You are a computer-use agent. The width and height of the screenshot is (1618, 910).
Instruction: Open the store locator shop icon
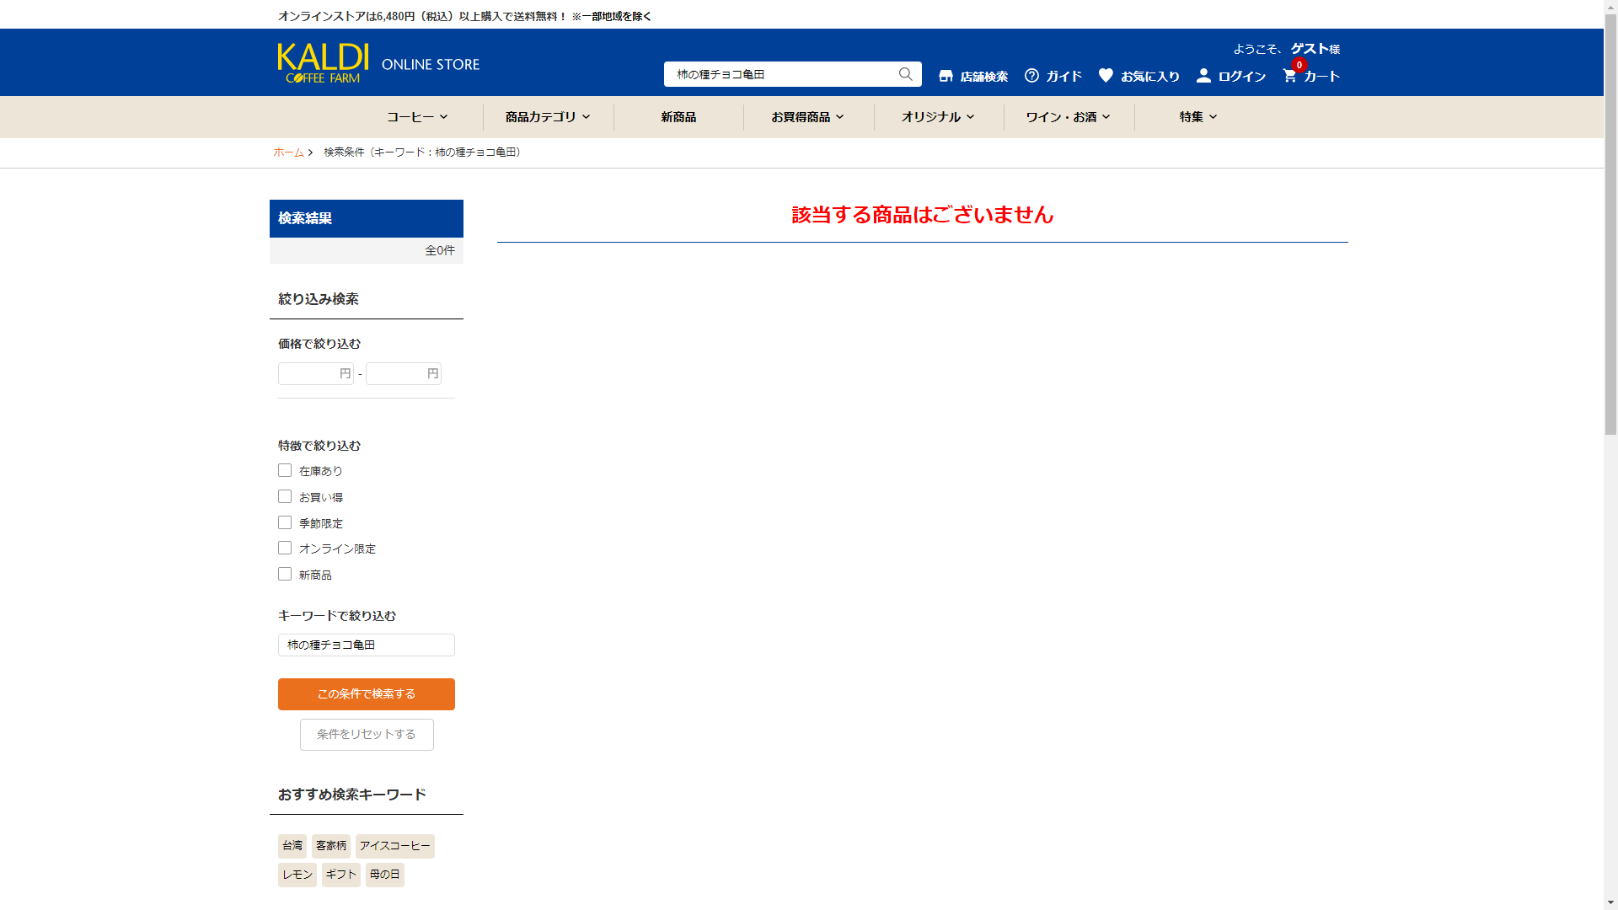[946, 76]
